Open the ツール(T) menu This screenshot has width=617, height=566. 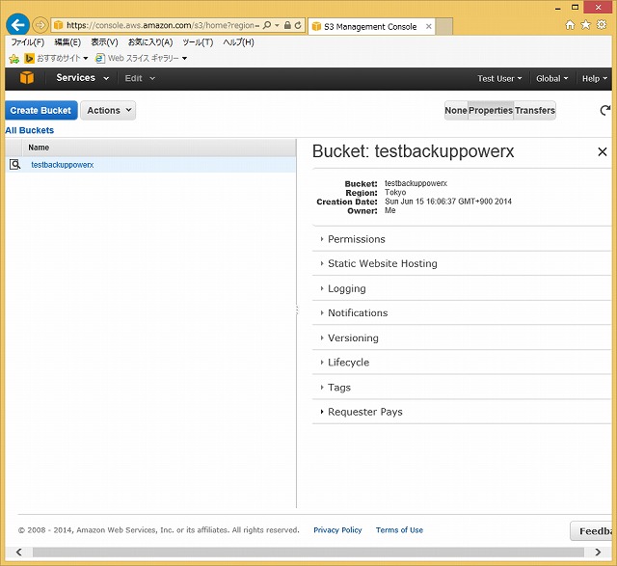coord(198,42)
